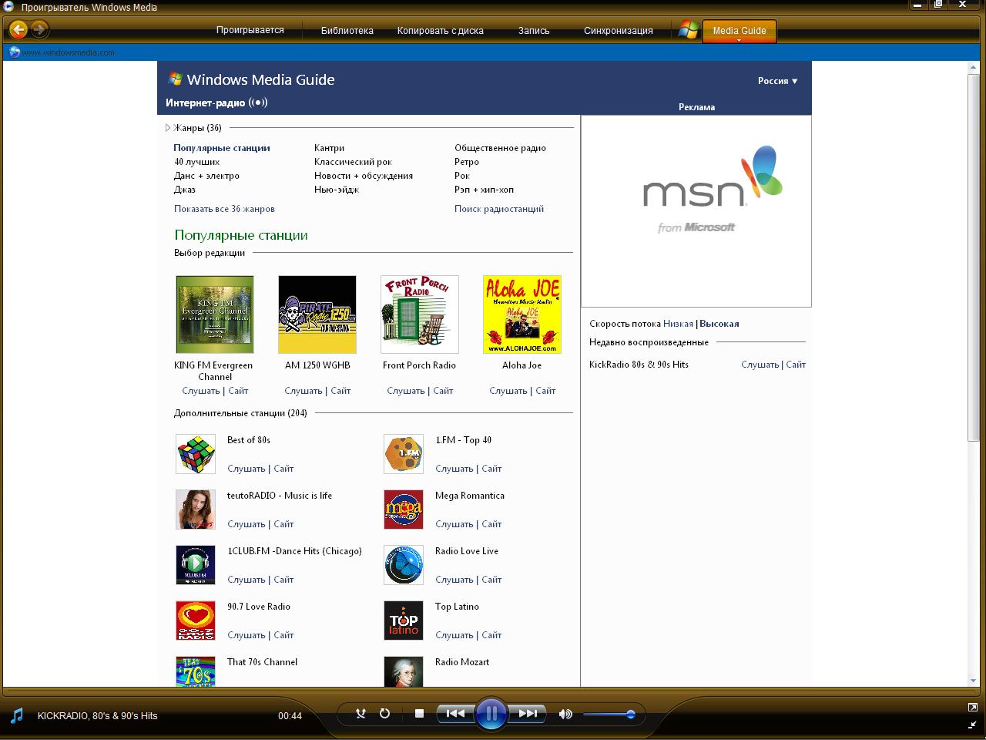Click the 1.FM Top 40 station icon
This screenshot has height=740, width=986.
[404, 454]
